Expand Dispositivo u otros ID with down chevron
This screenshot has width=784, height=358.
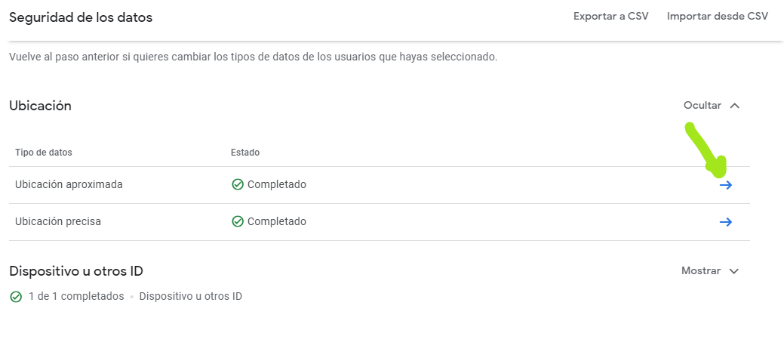[734, 271]
